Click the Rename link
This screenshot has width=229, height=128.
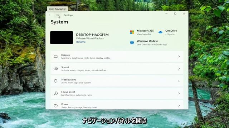point(81,42)
